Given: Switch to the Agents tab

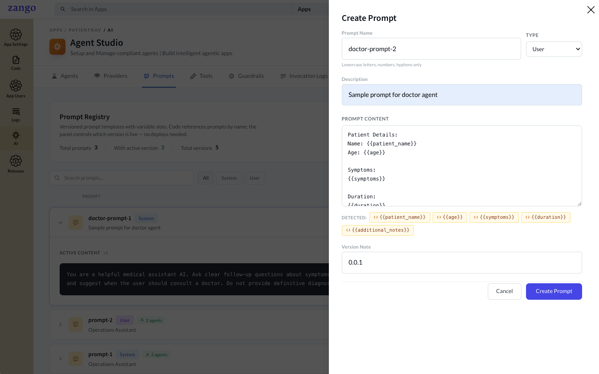Looking at the screenshot, I should click(x=65, y=76).
